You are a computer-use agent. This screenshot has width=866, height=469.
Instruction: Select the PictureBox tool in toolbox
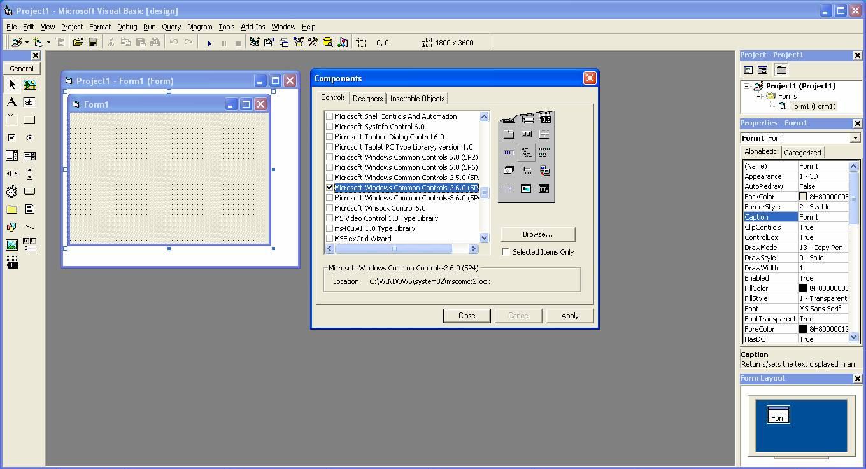click(29, 85)
